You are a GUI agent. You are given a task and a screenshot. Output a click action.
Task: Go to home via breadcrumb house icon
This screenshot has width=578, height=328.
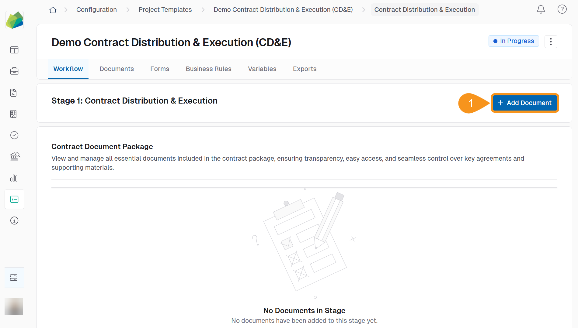(x=53, y=10)
